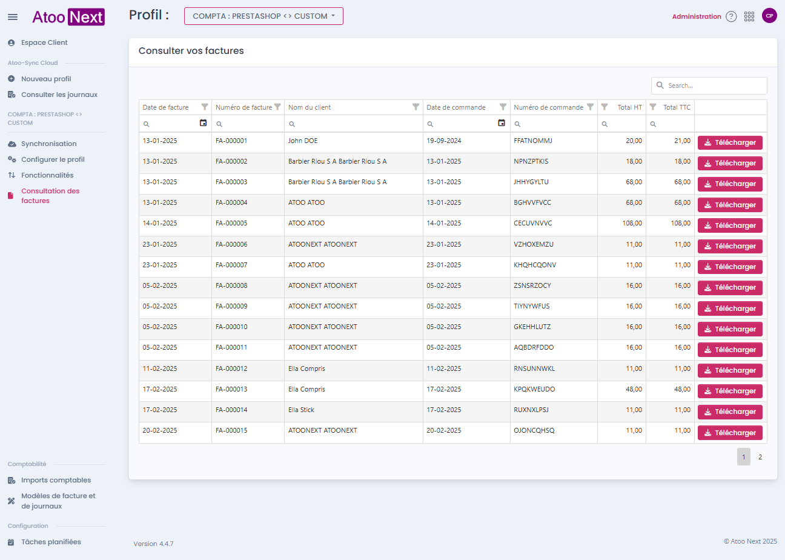
Task: Sort by Date de facture header
Action: (x=165, y=107)
